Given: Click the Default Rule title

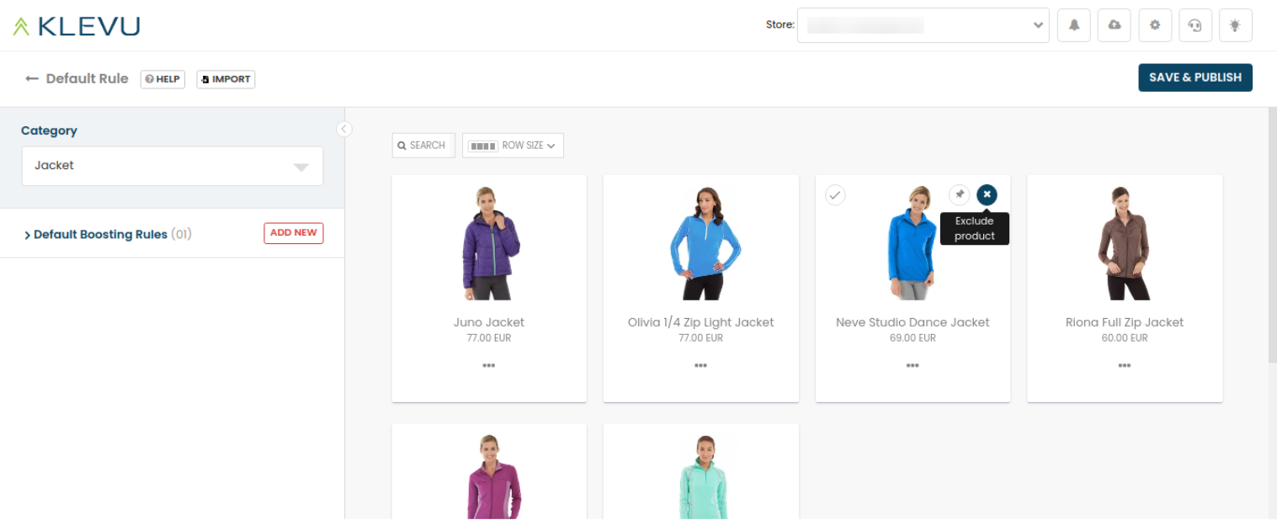Looking at the screenshot, I should (88, 78).
